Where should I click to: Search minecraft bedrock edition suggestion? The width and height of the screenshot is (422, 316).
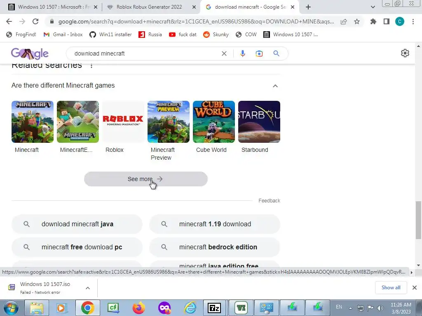point(215,247)
